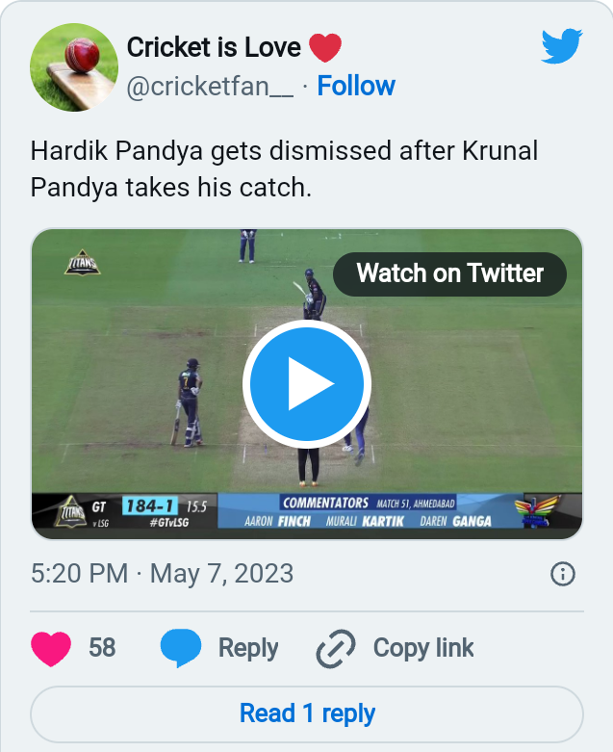613x752 pixels.
Task: Click the "Cricket is Love" display name
Action: [x=214, y=46]
